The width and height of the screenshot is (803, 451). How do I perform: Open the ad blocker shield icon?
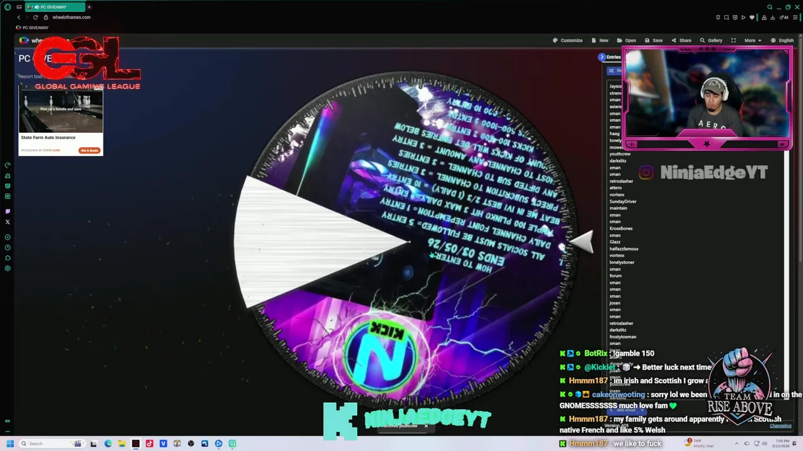[735, 17]
